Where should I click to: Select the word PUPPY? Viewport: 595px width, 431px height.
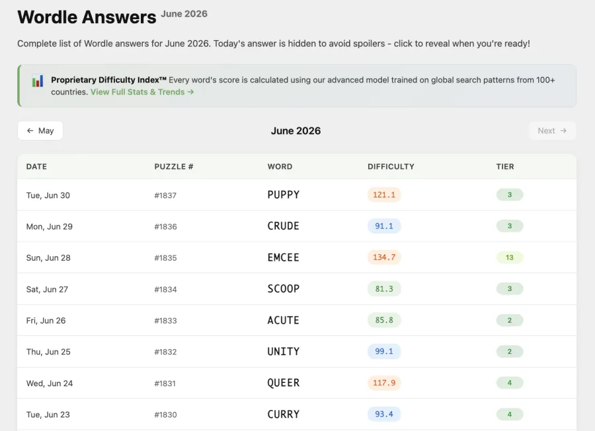point(284,195)
